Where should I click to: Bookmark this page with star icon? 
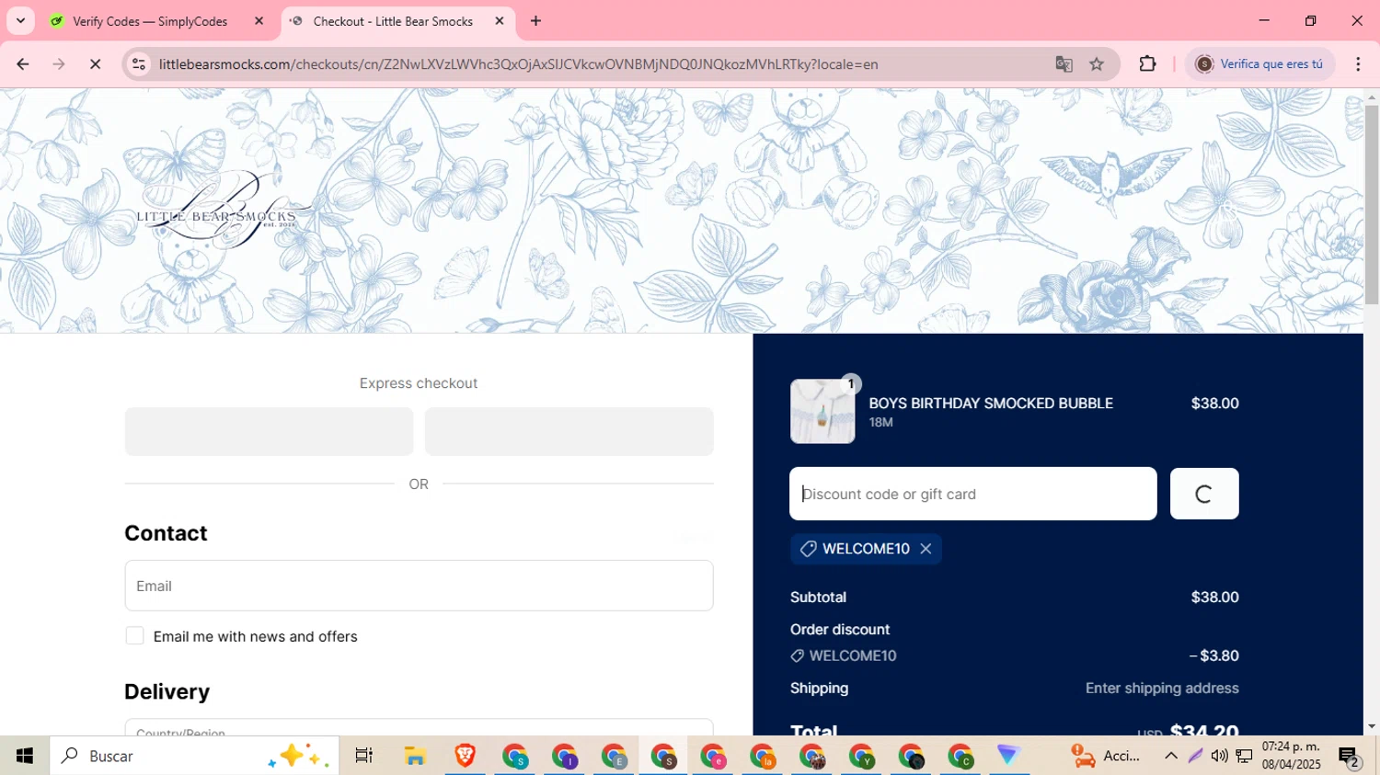click(1097, 64)
